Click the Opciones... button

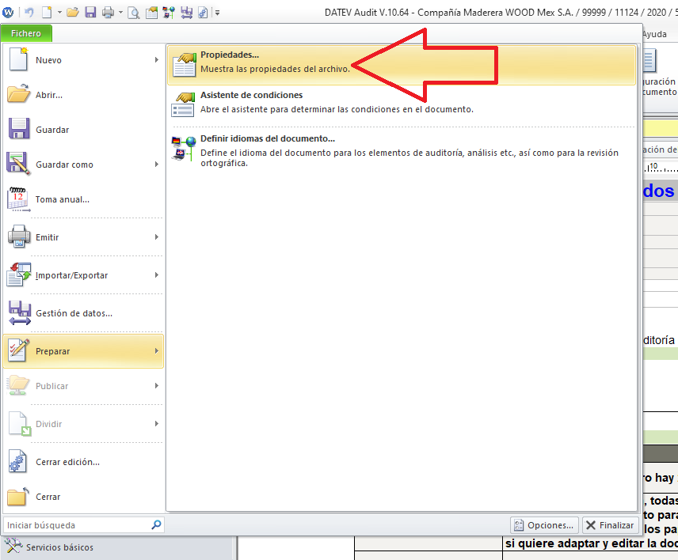[544, 525]
